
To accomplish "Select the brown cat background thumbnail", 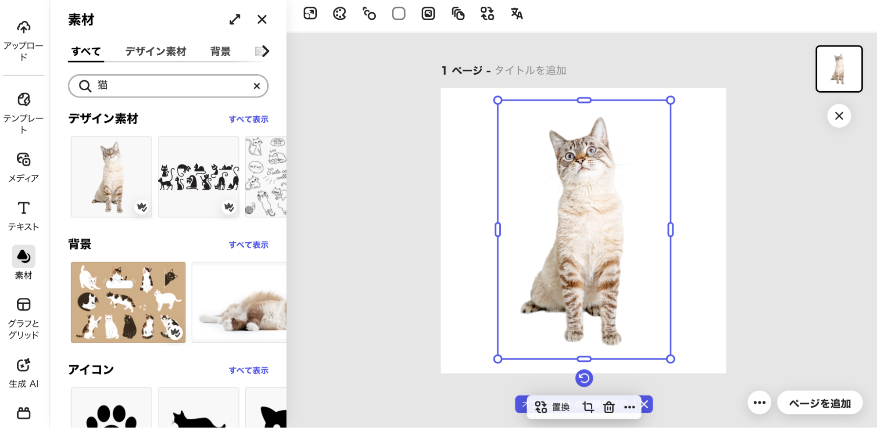I will coord(128,302).
